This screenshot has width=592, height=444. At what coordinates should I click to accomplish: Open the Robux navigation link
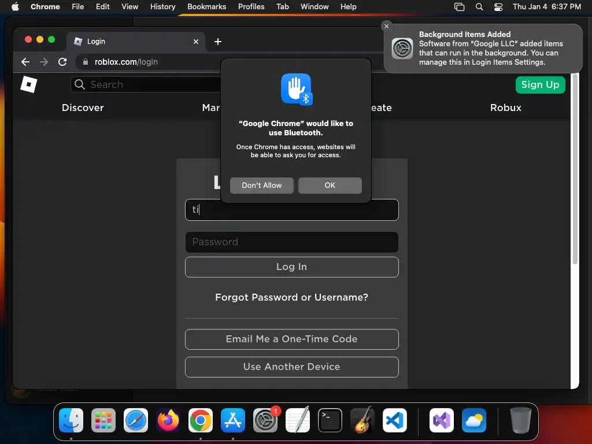coord(505,108)
